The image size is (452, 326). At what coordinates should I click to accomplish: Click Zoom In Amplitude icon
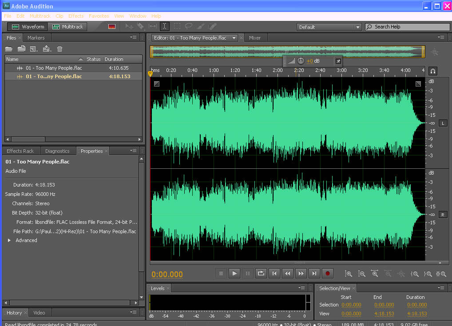coord(348,274)
